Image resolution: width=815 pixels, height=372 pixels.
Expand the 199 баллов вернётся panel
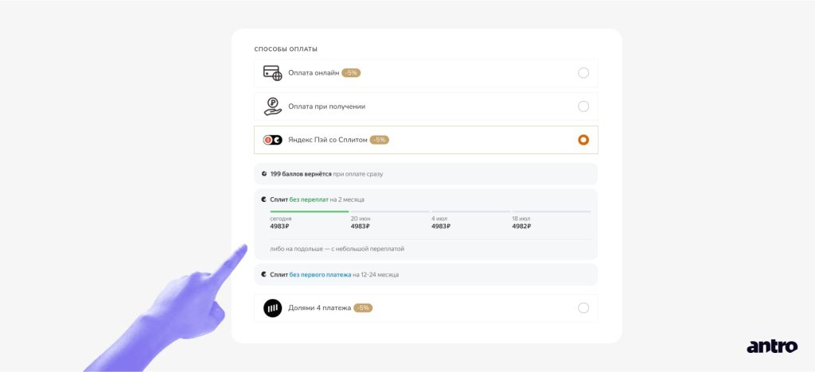click(x=426, y=174)
